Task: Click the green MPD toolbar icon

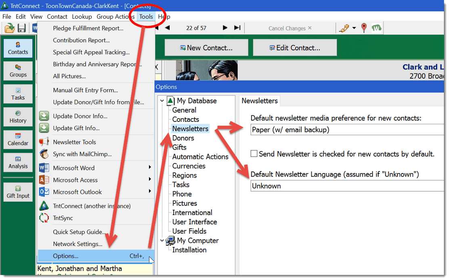Action: 376,28
